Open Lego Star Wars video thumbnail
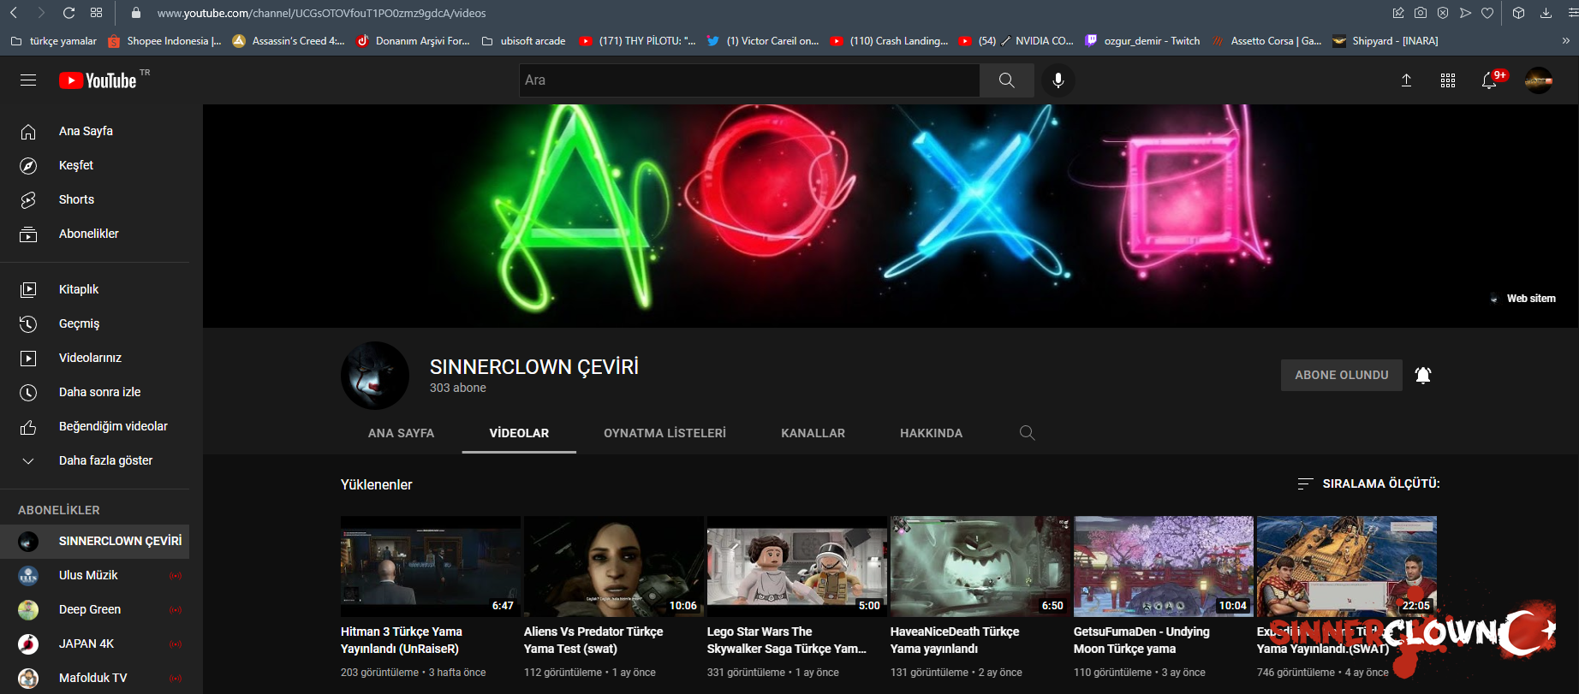This screenshot has width=1579, height=694. [x=797, y=566]
